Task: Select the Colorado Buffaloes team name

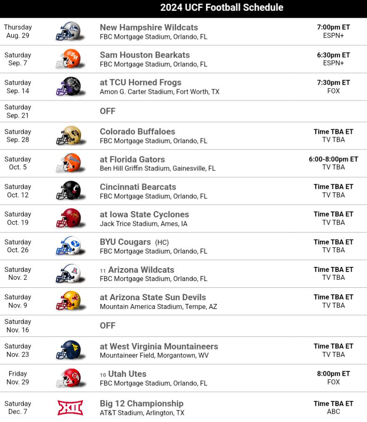Action: (137, 132)
